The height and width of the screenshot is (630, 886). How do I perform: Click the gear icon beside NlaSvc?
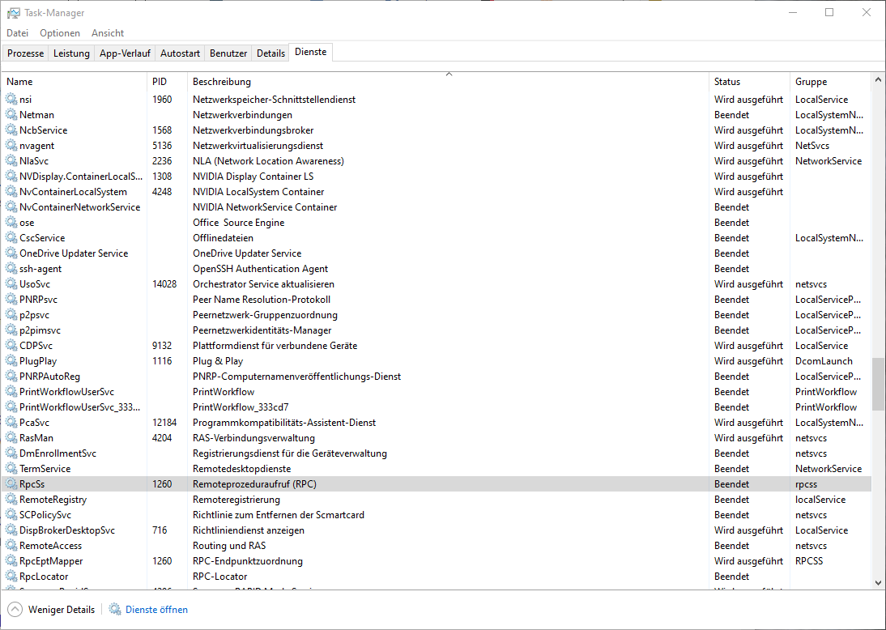11,160
